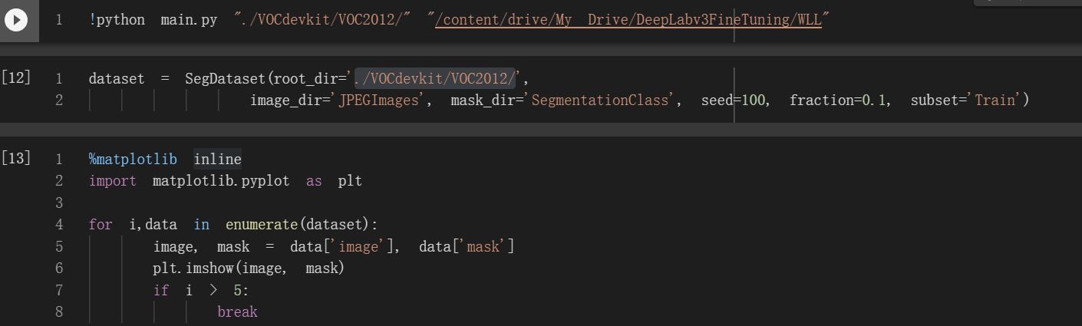
Task: Click the plt.imshow(image, mask) line
Action: click(249, 268)
